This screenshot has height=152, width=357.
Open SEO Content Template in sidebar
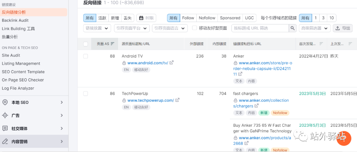[x=23, y=72]
